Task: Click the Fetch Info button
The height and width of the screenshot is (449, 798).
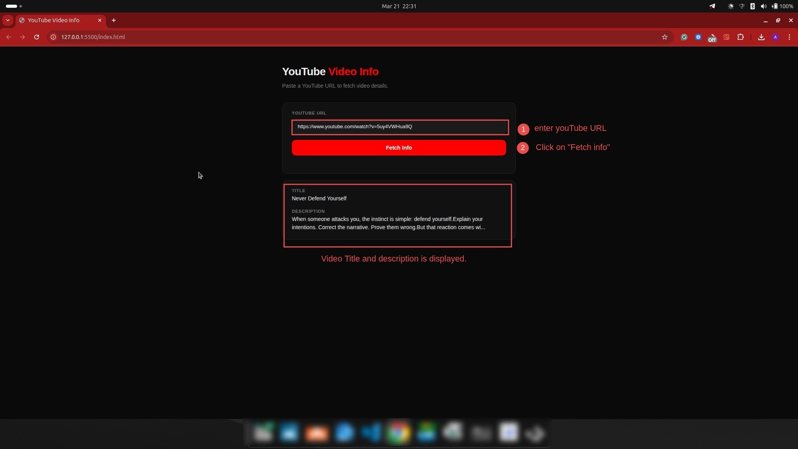Action: (399, 148)
